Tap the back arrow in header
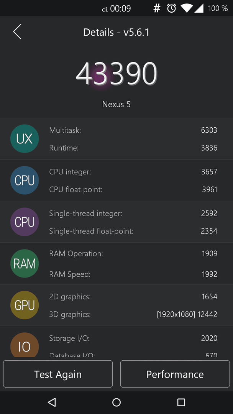This screenshot has height=414, width=233. [x=17, y=32]
